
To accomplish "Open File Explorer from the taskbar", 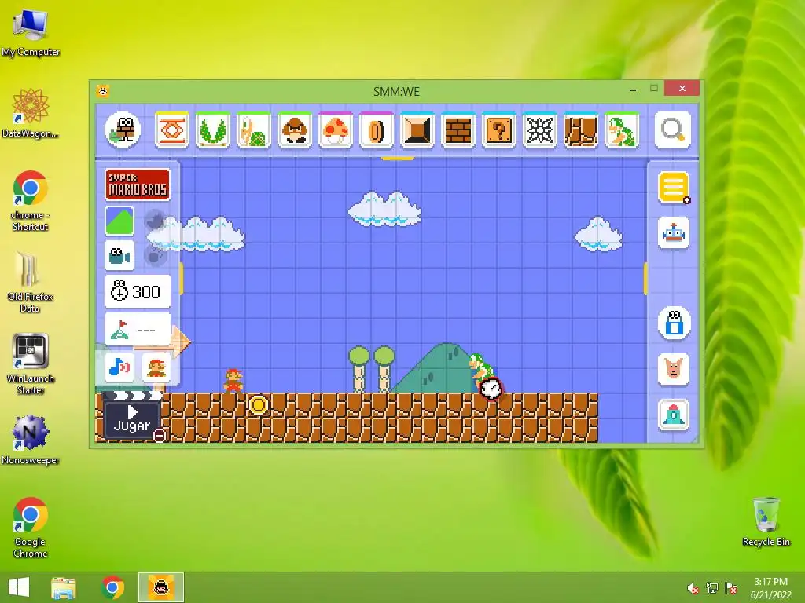I will click(x=64, y=587).
